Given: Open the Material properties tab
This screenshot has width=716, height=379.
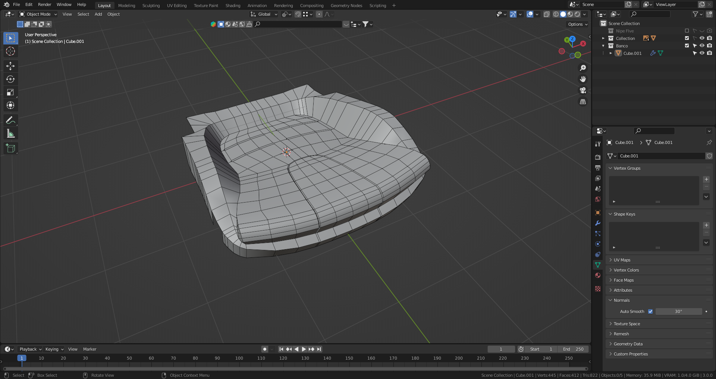Looking at the screenshot, I should [x=598, y=275].
